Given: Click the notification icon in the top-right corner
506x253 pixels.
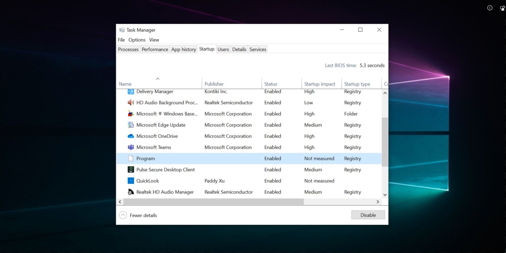Looking at the screenshot, I should pyautogui.click(x=489, y=8).
